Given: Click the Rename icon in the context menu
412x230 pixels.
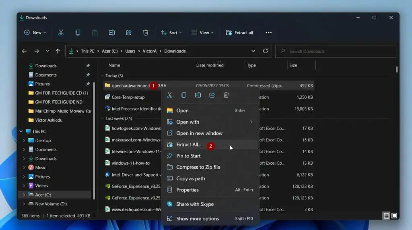Looking at the screenshot, I should [x=198, y=95].
